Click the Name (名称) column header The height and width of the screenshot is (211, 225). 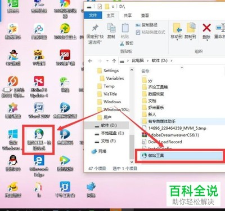click(145, 71)
